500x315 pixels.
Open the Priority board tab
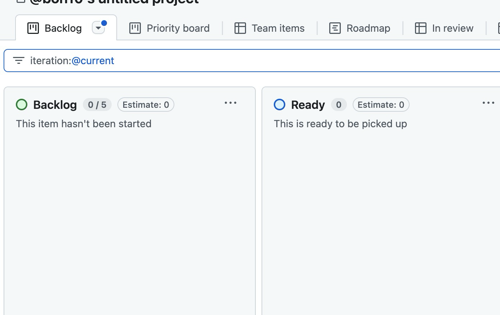(x=169, y=28)
